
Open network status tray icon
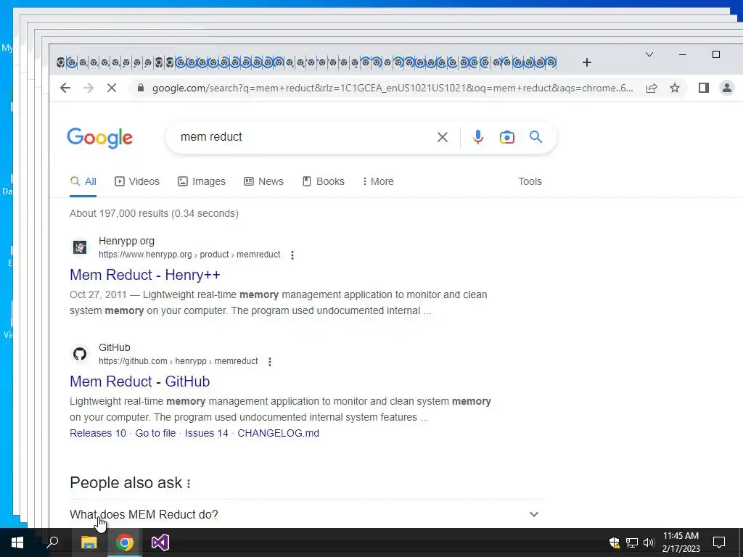point(632,542)
